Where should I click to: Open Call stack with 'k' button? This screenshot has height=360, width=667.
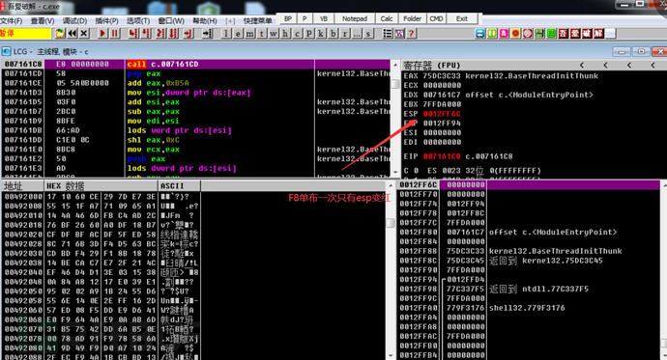tap(321, 33)
